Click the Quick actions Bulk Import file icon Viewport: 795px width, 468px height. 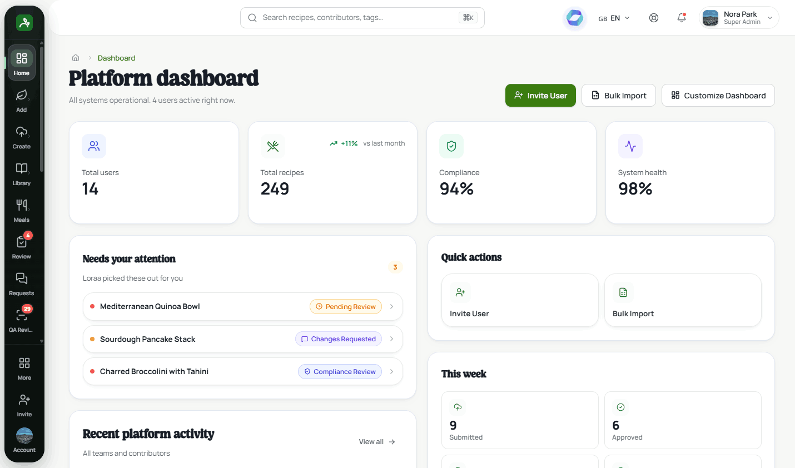(x=623, y=292)
